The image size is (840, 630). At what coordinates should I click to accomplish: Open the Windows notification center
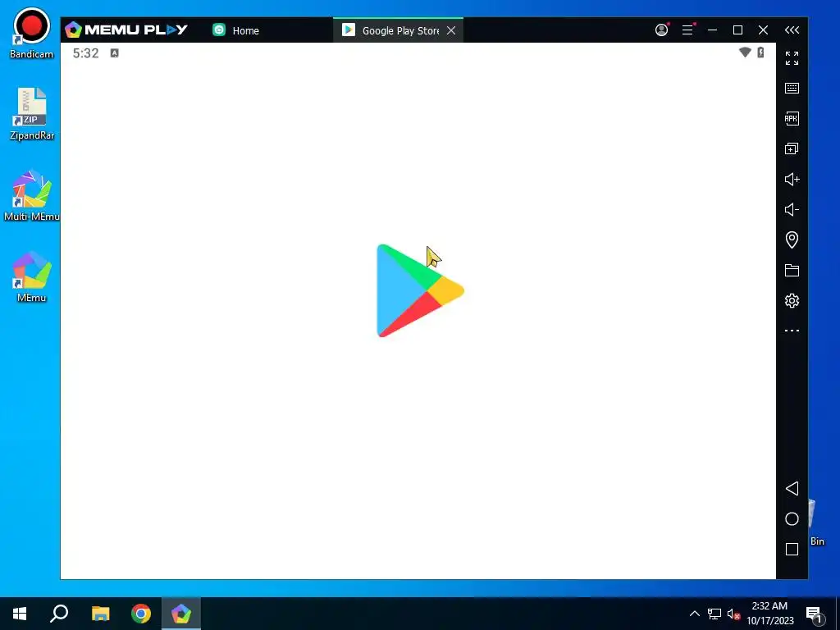coord(814,614)
